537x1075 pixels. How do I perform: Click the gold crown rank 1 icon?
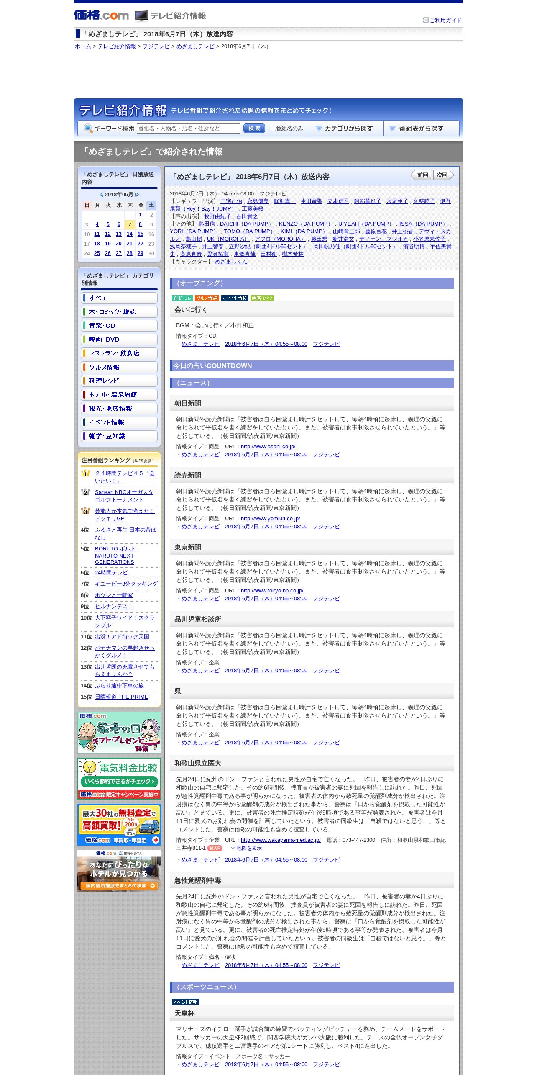click(x=85, y=473)
